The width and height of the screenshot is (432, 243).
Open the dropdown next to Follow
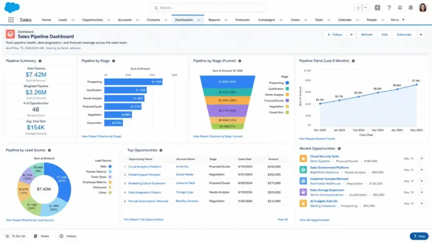351,35
